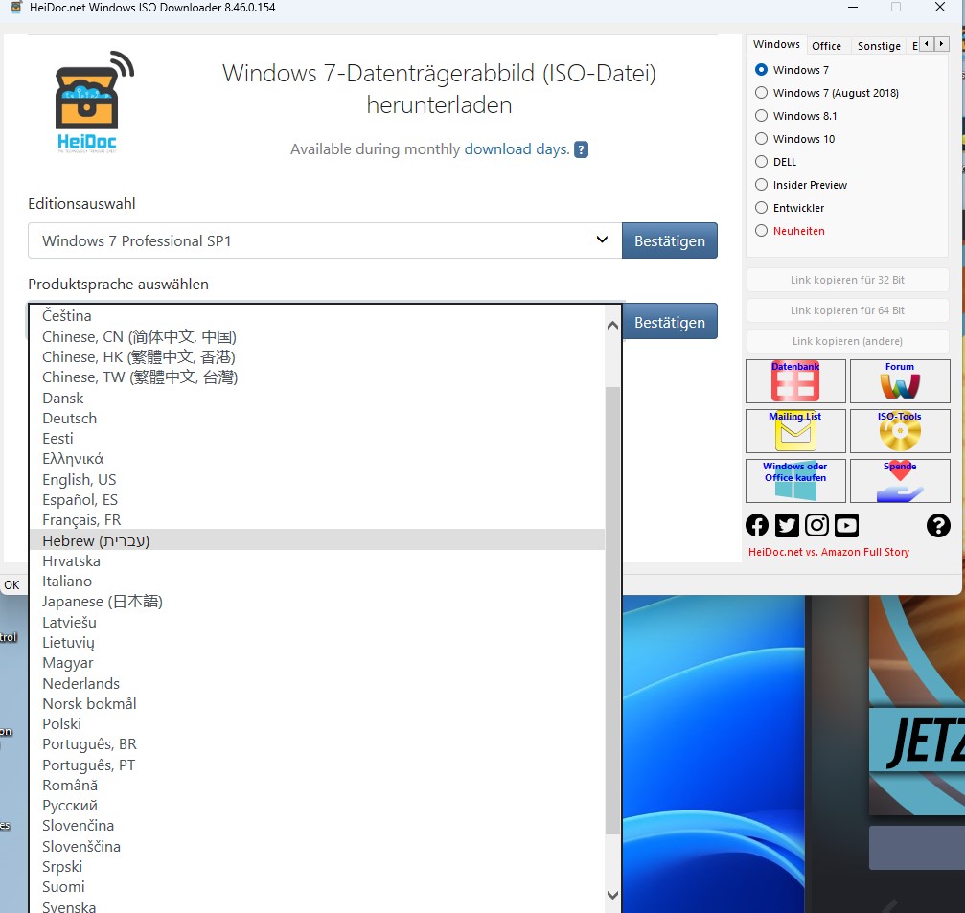Screen dimensions: 965x913
Task: Choose Português, BR from the list
Action: [317, 744]
